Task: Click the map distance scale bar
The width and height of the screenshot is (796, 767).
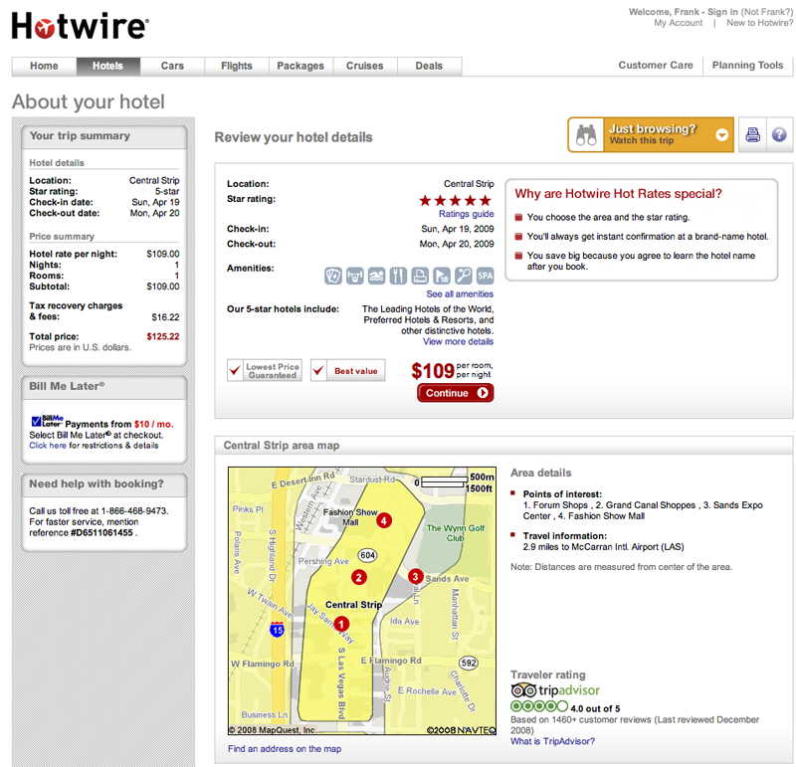Action: (x=444, y=481)
